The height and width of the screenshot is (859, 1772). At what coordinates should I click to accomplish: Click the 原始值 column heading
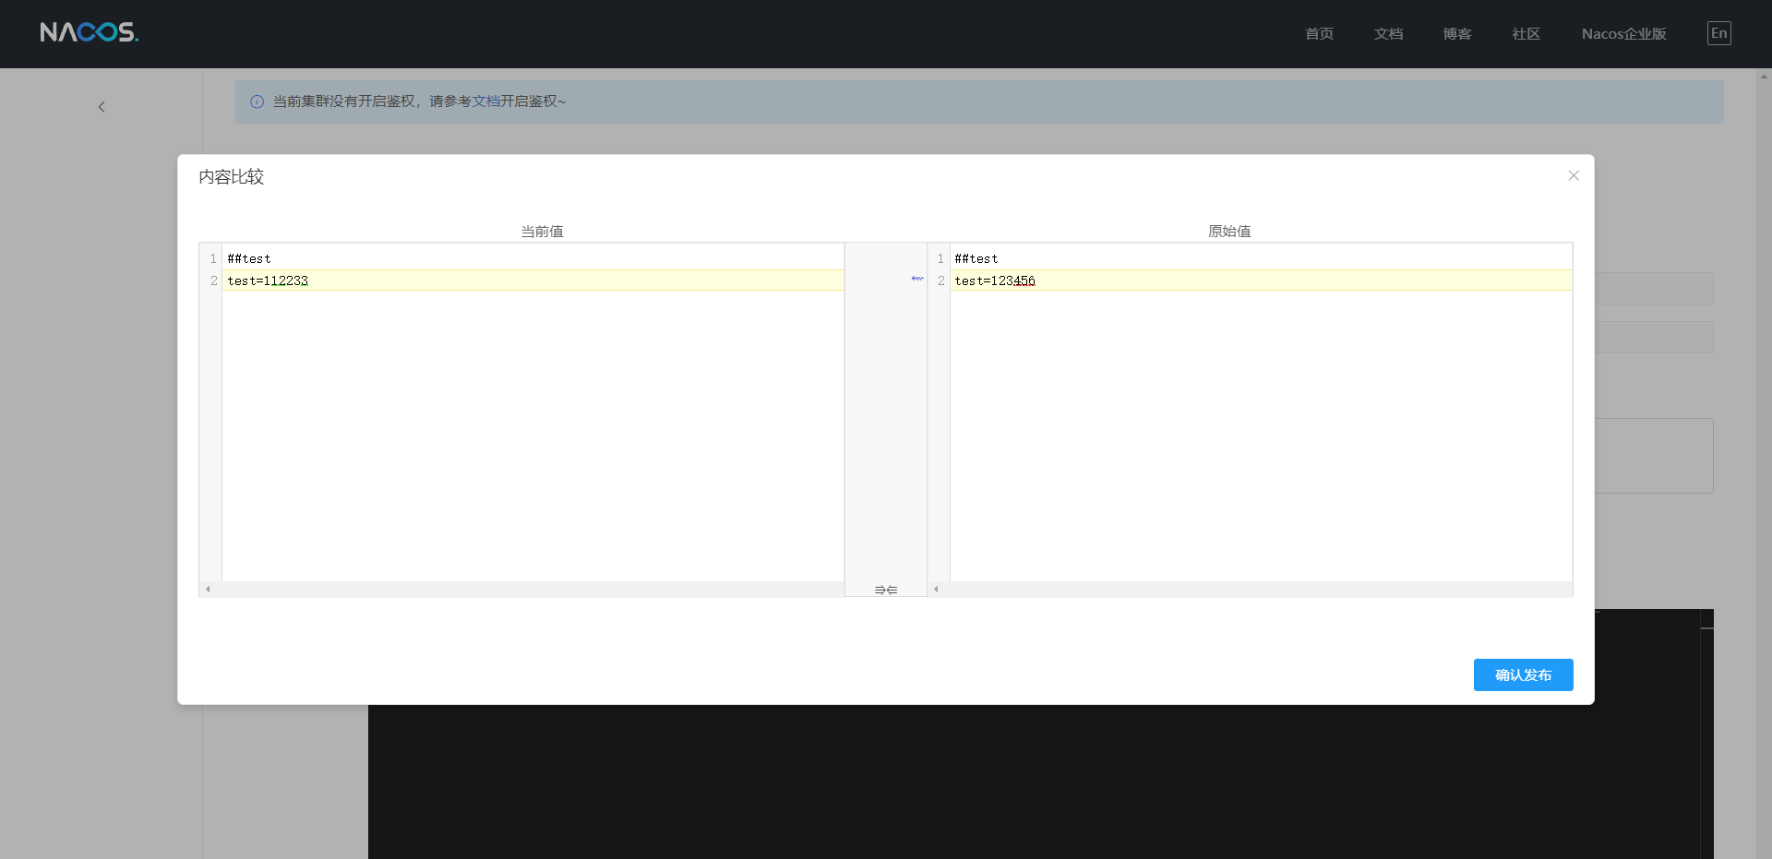coord(1229,232)
